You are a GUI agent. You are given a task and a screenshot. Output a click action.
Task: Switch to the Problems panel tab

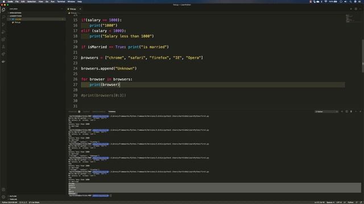(73, 112)
